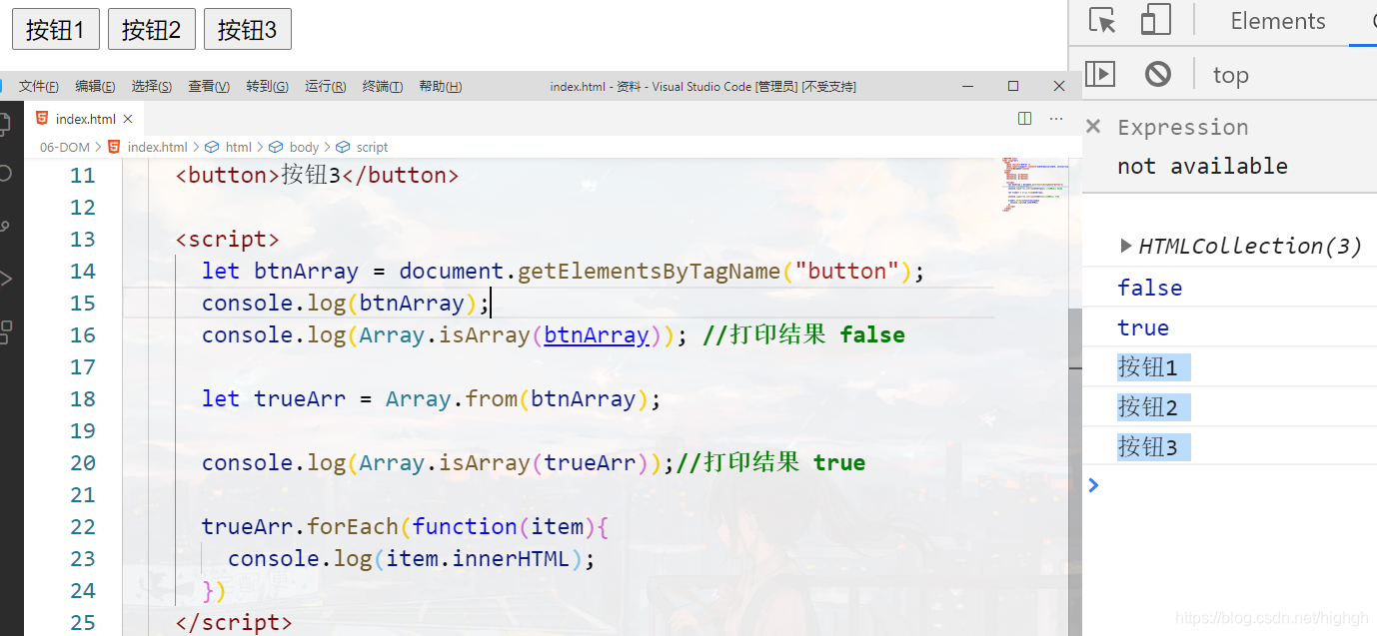Open the 终端(T) menu
Viewport: 1377px width, 636px height.
(383, 87)
